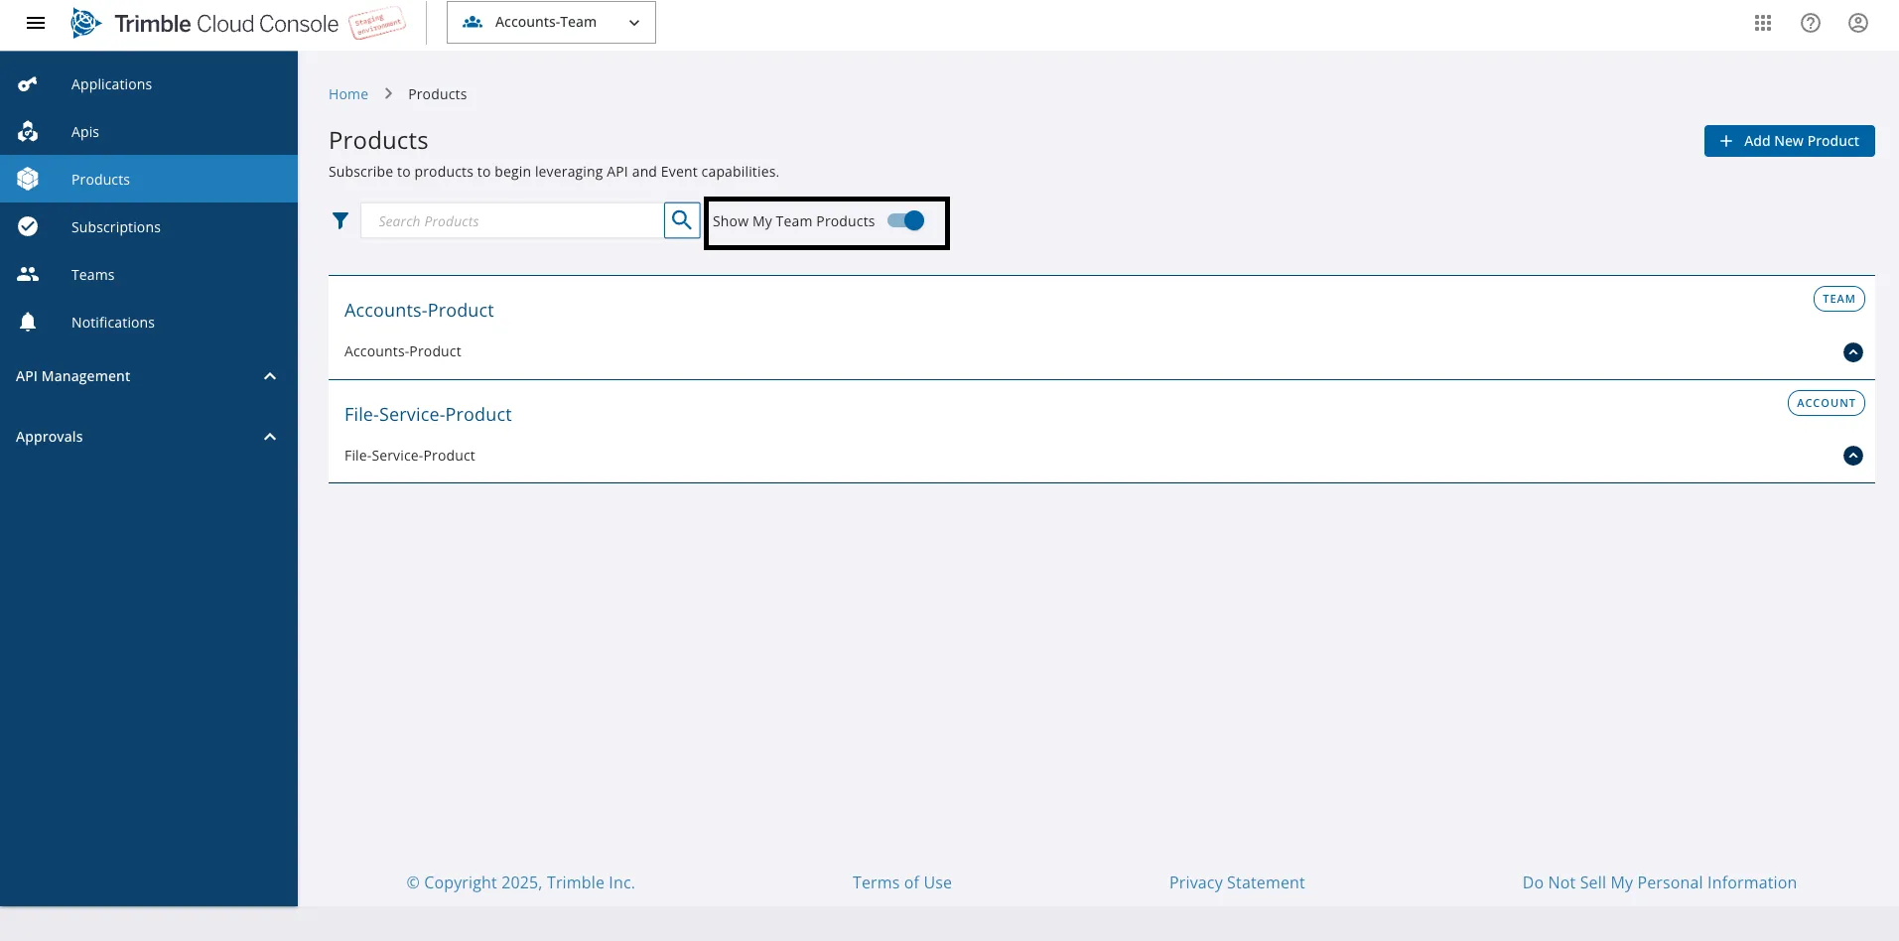This screenshot has height=941, width=1899.
Task: Open the user account profile icon
Action: click(1858, 23)
